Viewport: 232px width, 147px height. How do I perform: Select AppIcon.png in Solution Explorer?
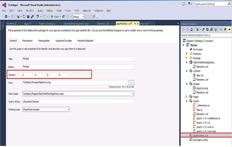point(202,88)
